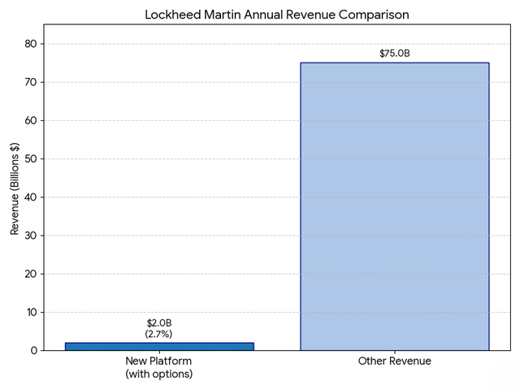520x390 pixels.
Task: Click the chart title 'Lockheed Martin Annual Revenue Comparison'
Action: (277, 15)
